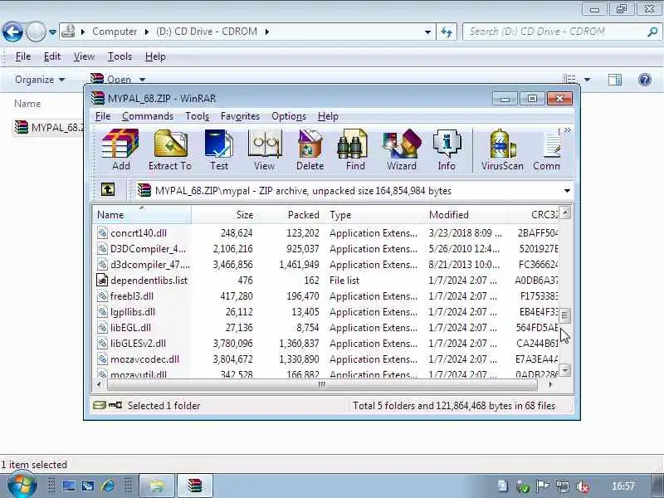Open Explorer address bar history dropdown

pyautogui.click(x=427, y=32)
